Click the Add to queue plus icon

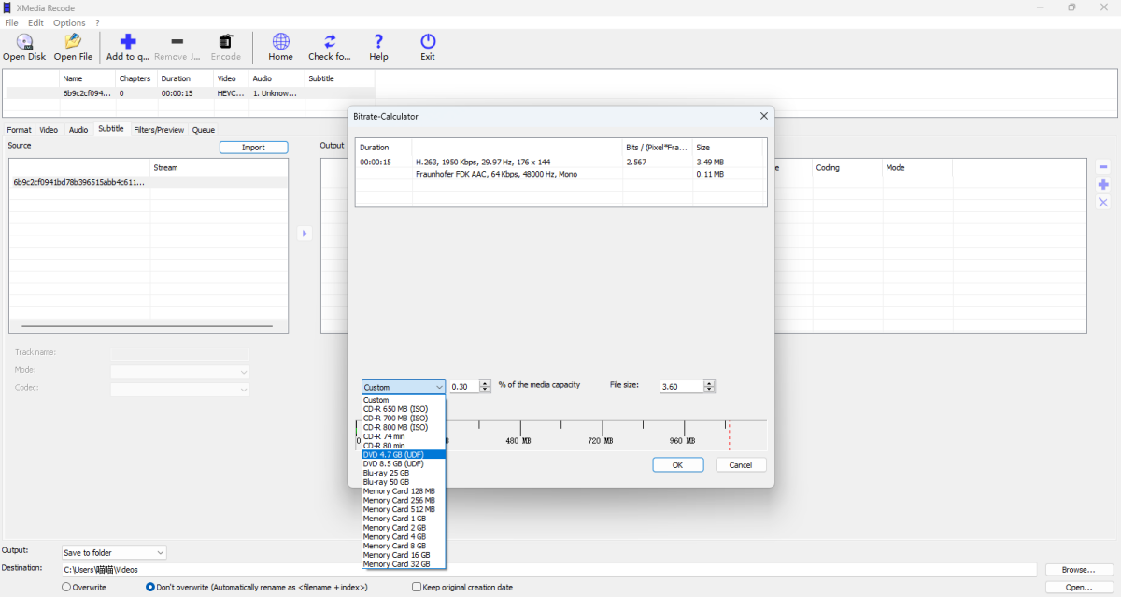pos(128,42)
